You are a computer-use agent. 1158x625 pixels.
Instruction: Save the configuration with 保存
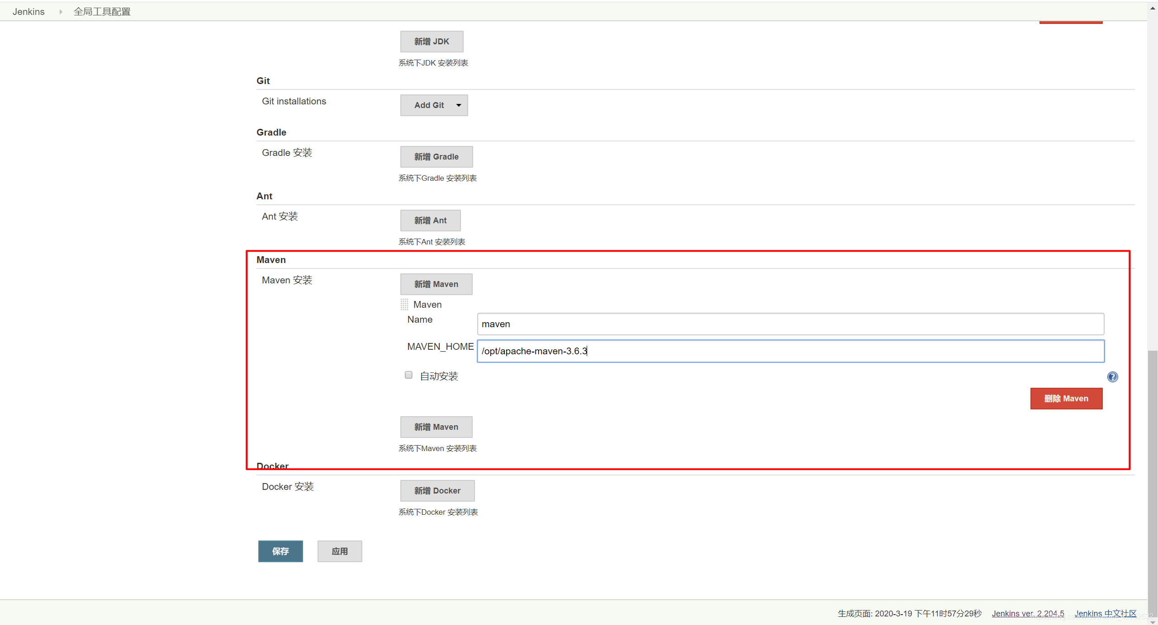coord(280,551)
